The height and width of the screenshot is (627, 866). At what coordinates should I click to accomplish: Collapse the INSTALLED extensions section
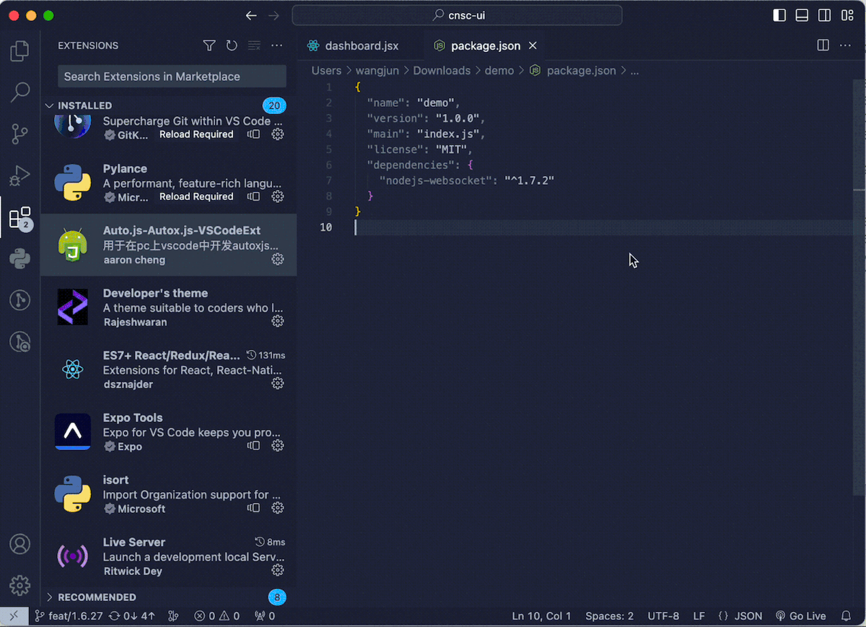point(49,106)
